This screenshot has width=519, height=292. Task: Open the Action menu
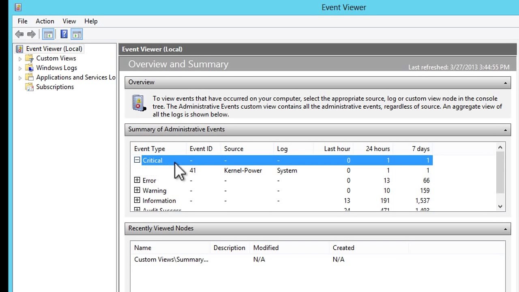tap(45, 21)
